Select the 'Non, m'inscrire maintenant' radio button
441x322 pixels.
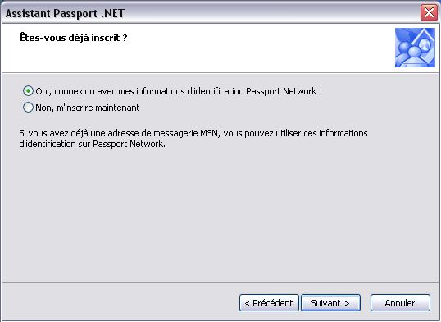[x=28, y=108]
